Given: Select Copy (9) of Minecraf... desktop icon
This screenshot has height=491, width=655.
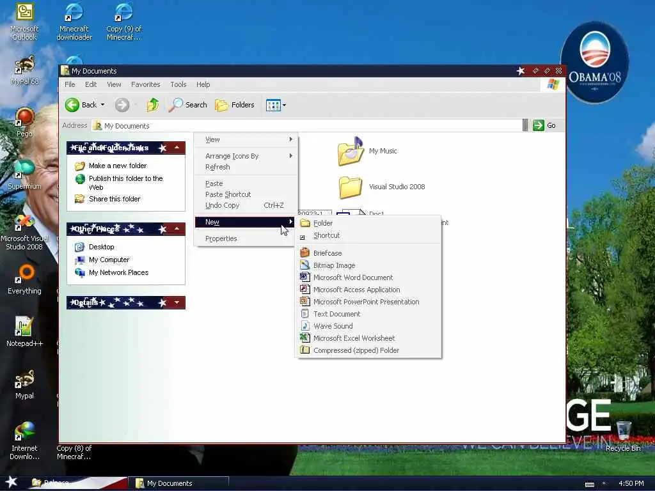Looking at the screenshot, I should click(x=123, y=22).
